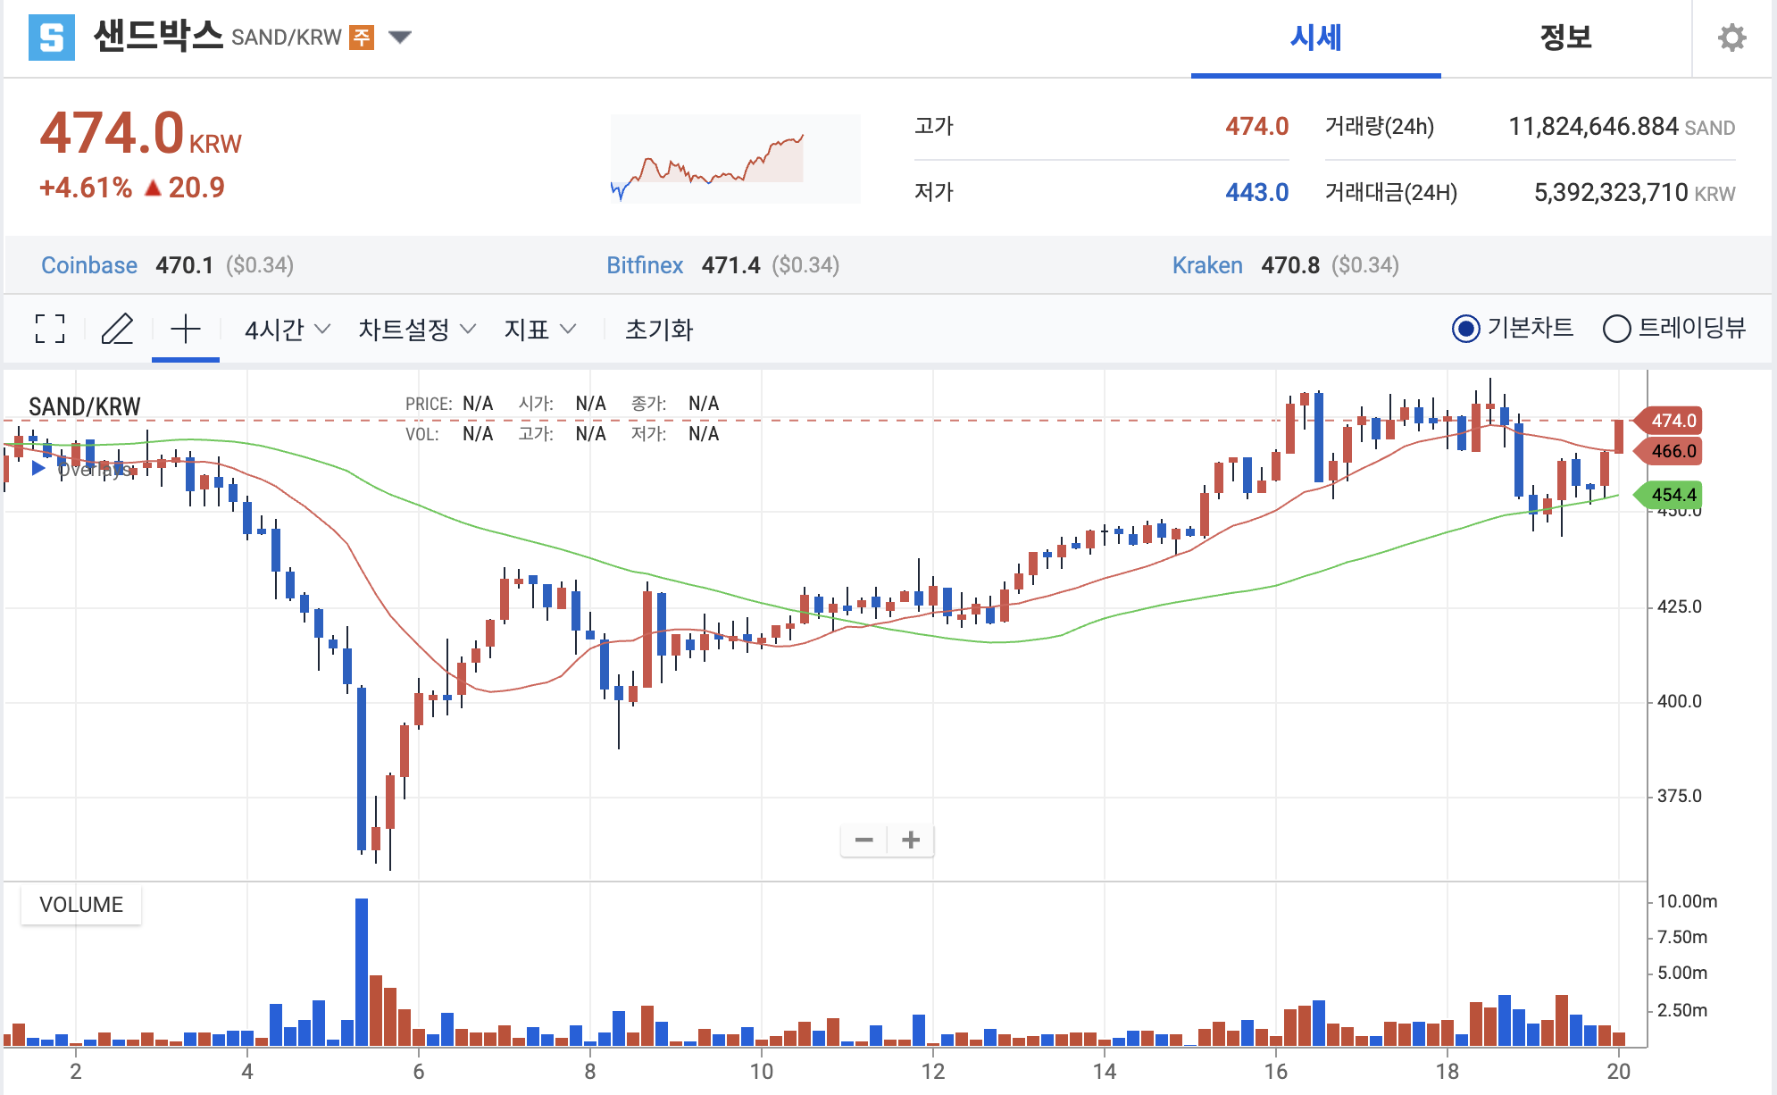The width and height of the screenshot is (1777, 1095).
Task: Click the mini price sparkline thumbnail
Action: (x=734, y=159)
